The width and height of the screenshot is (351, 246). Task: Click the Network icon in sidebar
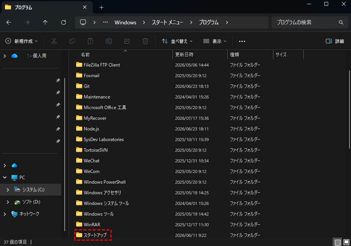(x=14, y=214)
